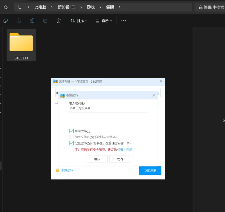Click the 取消 button
Screen dimensions: 225x212
(x=120, y=159)
